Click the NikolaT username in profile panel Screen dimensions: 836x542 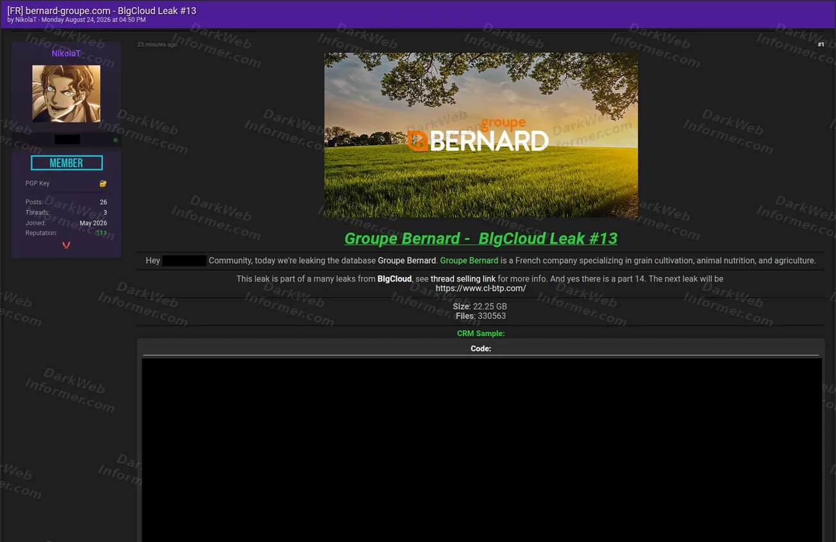pyautogui.click(x=66, y=54)
